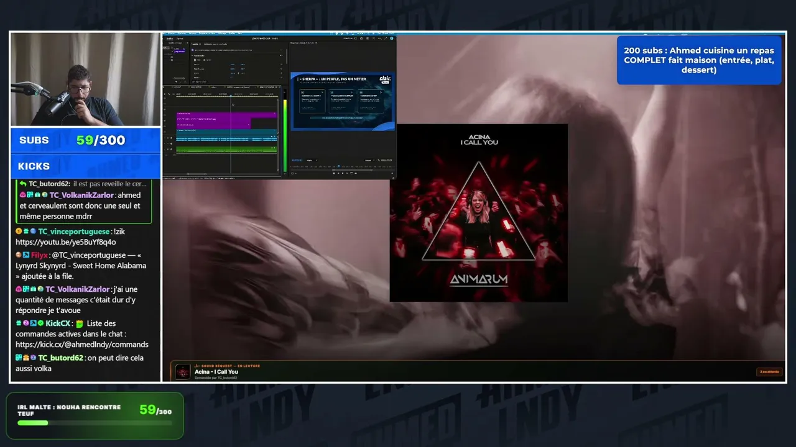
Task: Expand the Transformation section in Effect Controls
Action: tap(193, 55)
